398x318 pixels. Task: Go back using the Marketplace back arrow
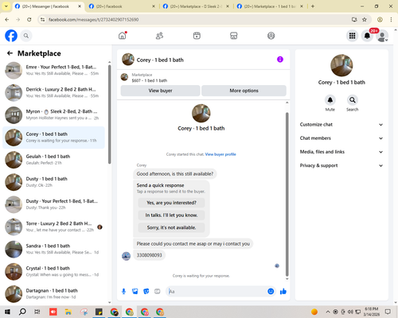(10, 53)
